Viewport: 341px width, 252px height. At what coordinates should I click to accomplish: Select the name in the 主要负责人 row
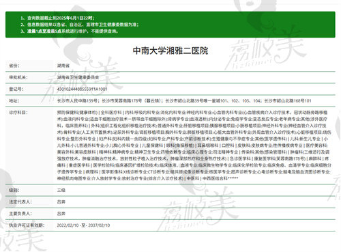(x=61, y=214)
